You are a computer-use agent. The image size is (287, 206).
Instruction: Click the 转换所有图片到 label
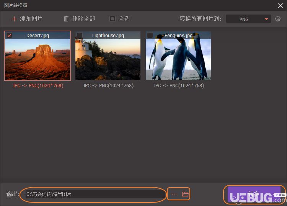[x=201, y=19]
